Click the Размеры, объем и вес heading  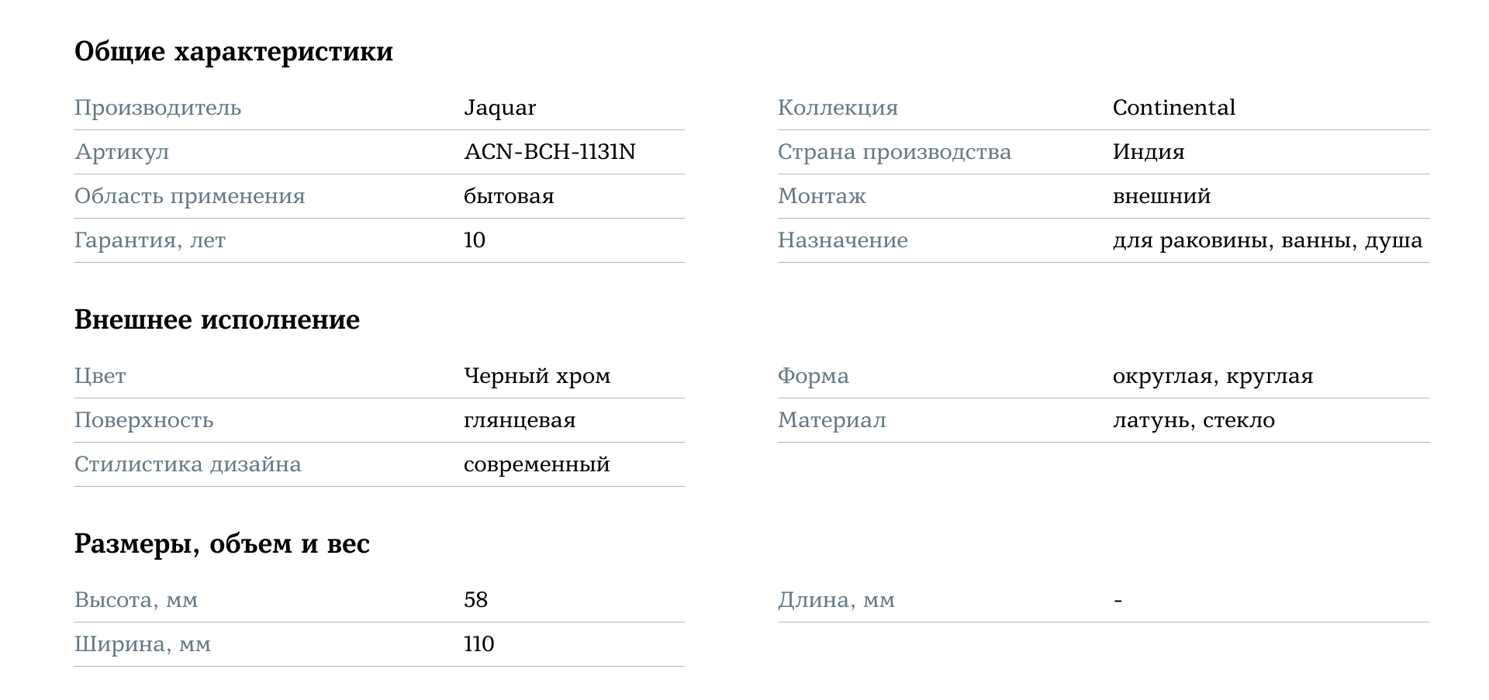222,543
